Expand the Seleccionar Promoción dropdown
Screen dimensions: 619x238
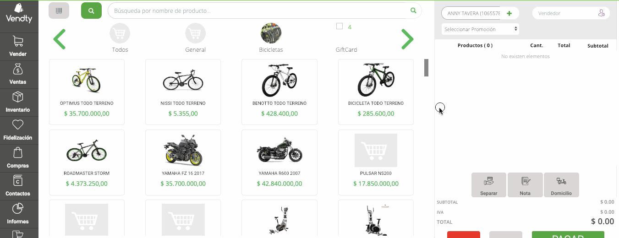coord(480,29)
